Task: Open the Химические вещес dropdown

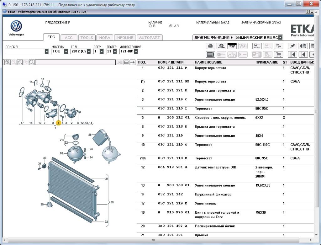Action: [x=280, y=38]
